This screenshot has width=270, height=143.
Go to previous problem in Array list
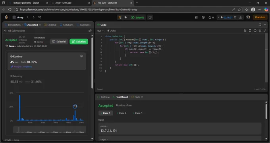[x=27, y=17]
